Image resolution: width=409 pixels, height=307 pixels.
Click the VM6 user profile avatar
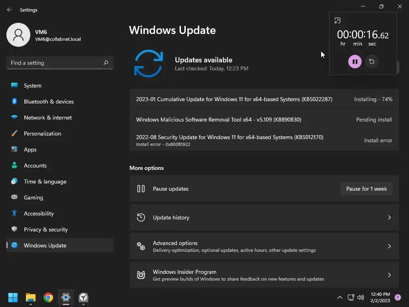tap(18, 35)
